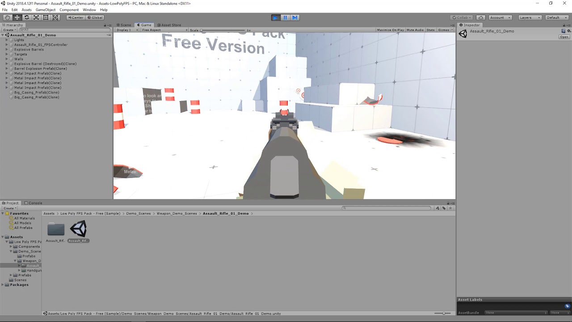Viewport: 572px width, 322px height.
Task: Open the Assault_Rif folder thumbnail in Project
Action: (56, 229)
